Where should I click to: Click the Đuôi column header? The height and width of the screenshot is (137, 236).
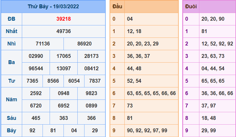click(191, 6)
